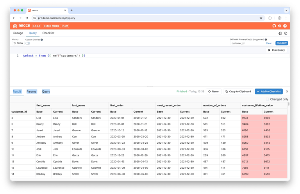Show the query history
This screenshot has width=300, height=194.
pyautogui.click(x=18, y=43)
